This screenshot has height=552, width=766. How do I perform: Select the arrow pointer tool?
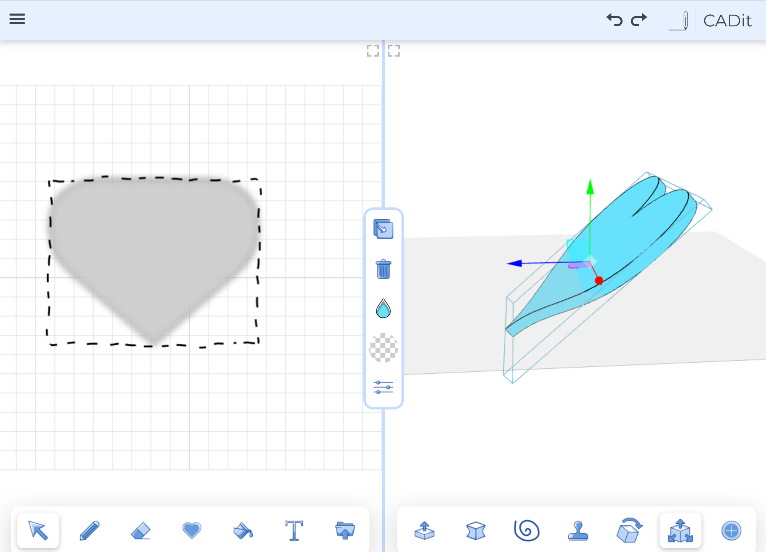(x=38, y=530)
